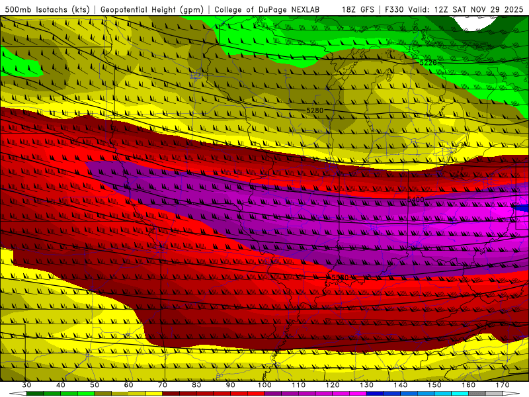
Task: Click the 5220 height contour label
Action: click(428, 63)
